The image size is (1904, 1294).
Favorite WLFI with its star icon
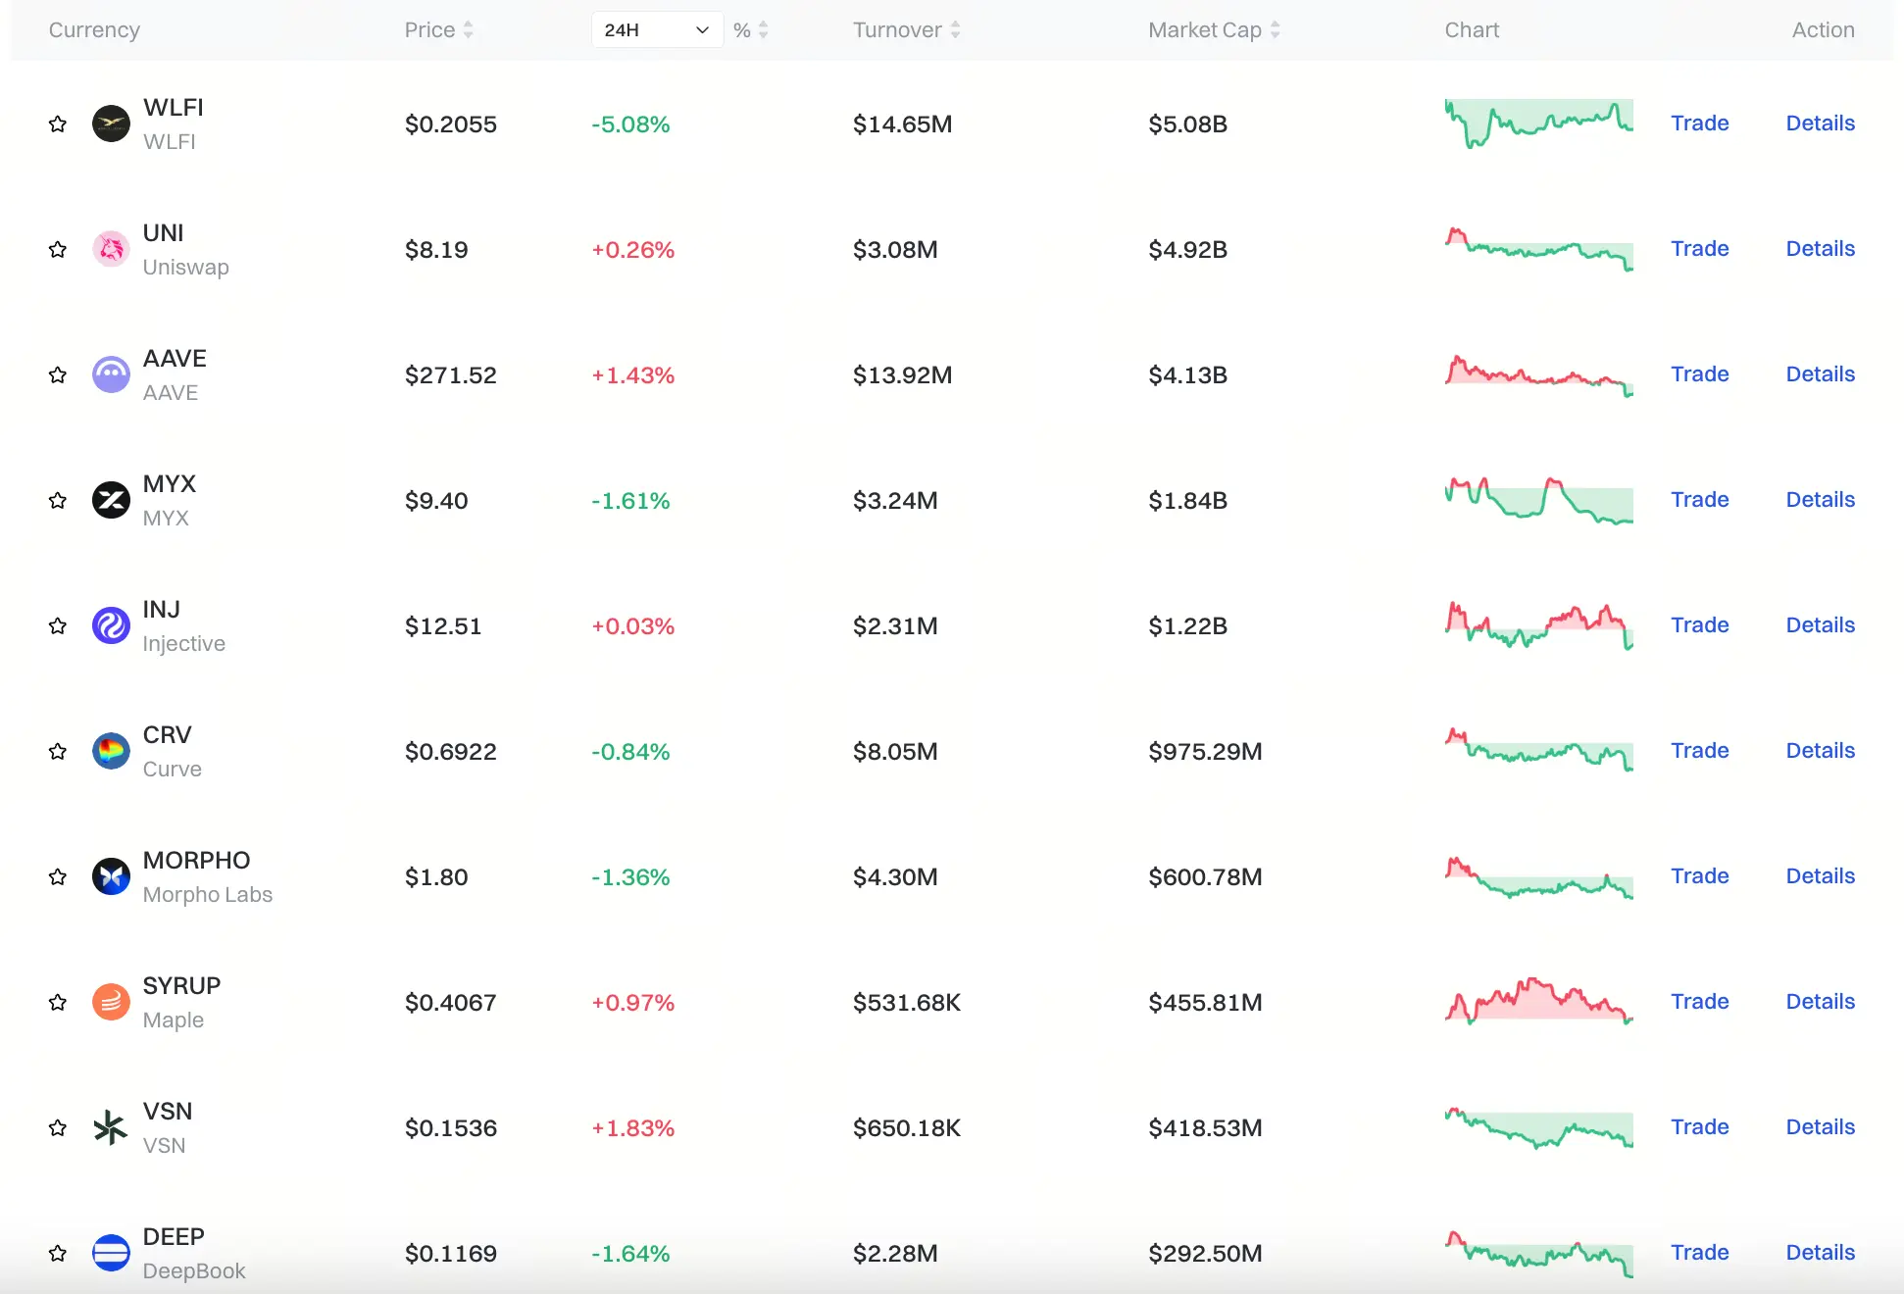pyautogui.click(x=58, y=124)
